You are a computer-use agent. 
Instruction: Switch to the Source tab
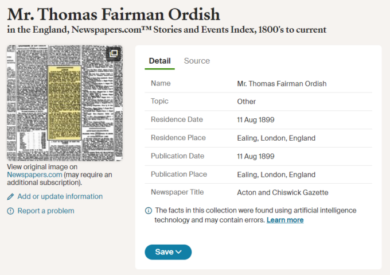click(x=197, y=61)
